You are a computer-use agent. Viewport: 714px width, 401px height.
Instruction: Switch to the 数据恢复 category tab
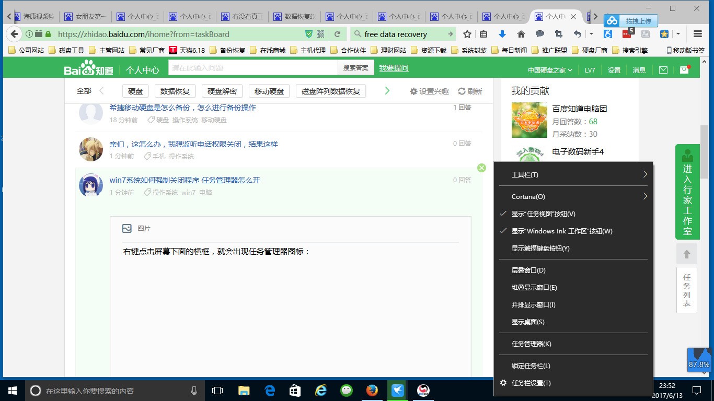point(175,90)
